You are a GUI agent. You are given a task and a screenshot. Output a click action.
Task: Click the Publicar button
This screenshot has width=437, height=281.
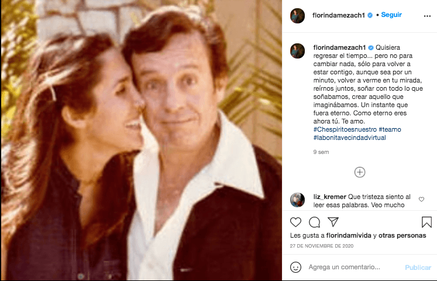click(418, 267)
